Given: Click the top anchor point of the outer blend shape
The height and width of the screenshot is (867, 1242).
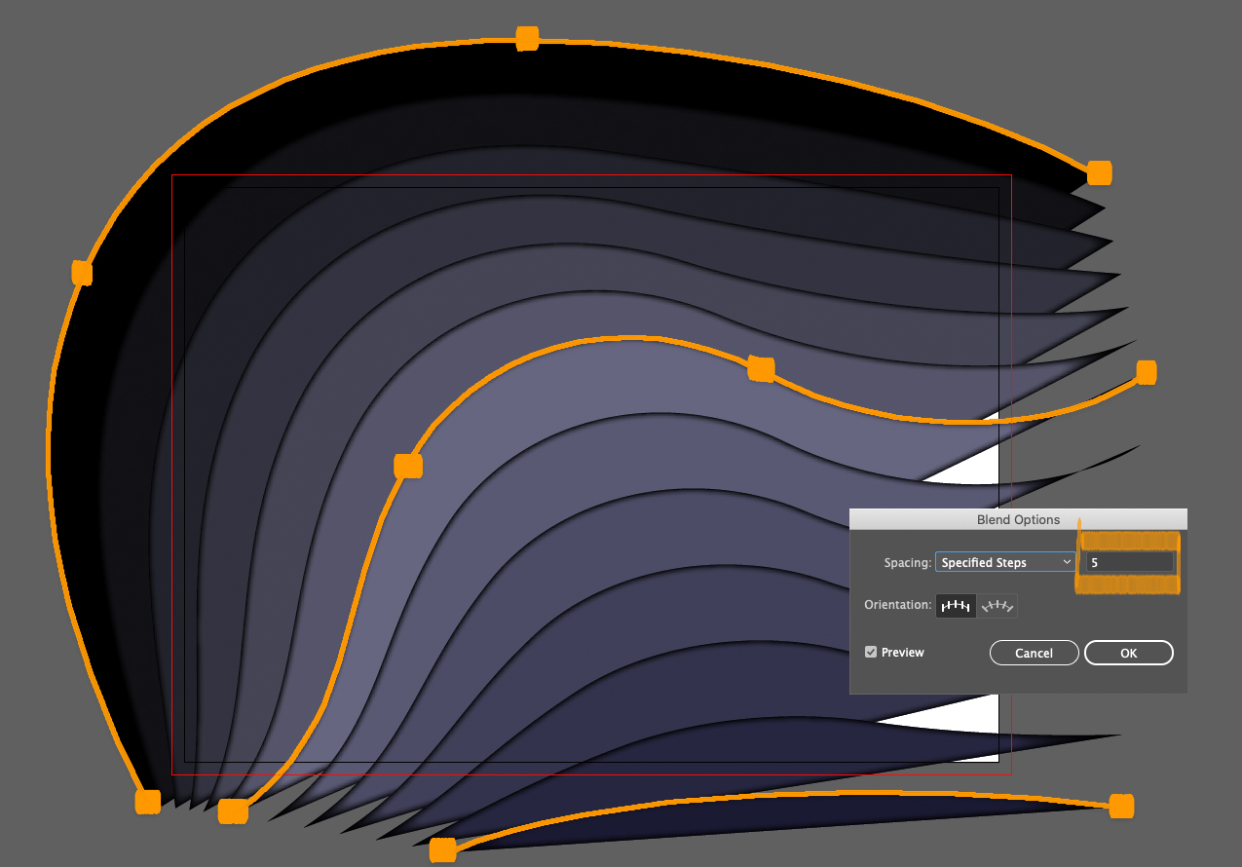Looking at the screenshot, I should [527, 37].
